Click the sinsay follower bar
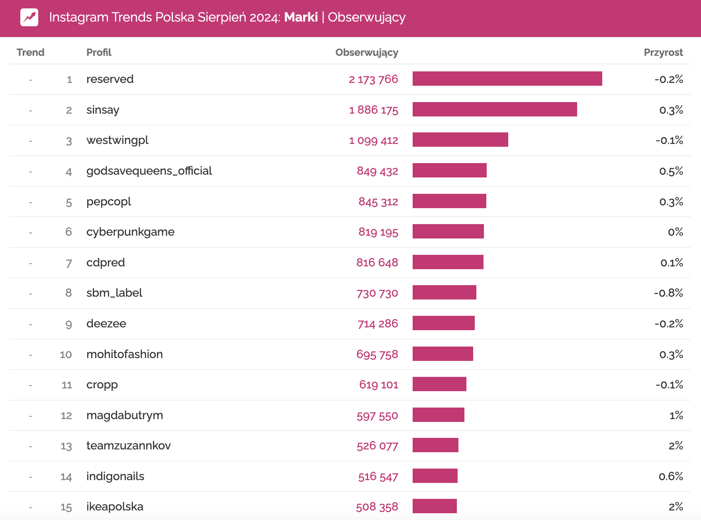This screenshot has height=520, width=701. (x=495, y=110)
